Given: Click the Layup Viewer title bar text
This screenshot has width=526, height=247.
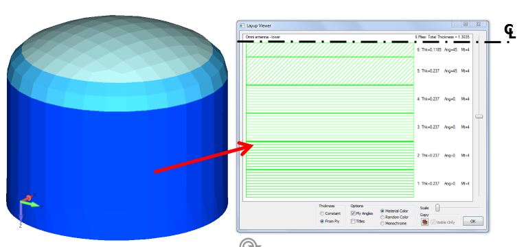Looking at the screenshot, I should pos(259,26).
